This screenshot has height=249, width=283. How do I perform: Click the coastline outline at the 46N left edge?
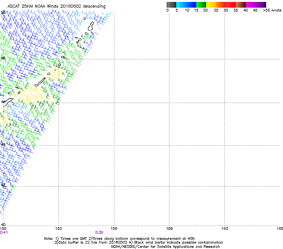[x=8, y=102]
